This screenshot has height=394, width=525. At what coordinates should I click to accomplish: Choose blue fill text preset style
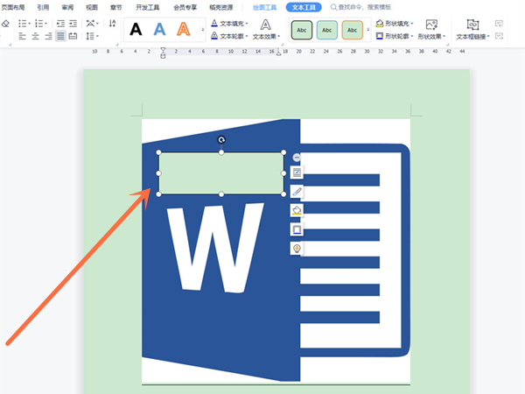[160, 30]
